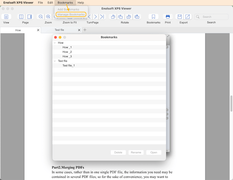Click the zoom out magnifier icon

pyautogui.click(x=41, y=17)
